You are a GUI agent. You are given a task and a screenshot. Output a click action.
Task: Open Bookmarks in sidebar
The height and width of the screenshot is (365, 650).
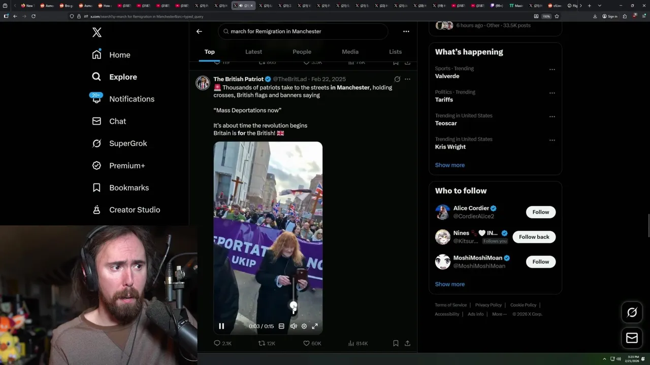tap(121, 188)
